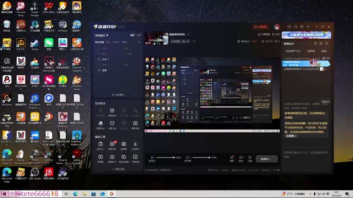353x198 pixels.
Task: Open the 设置 gear icon in the bottom bar
Action: [250, 158]
